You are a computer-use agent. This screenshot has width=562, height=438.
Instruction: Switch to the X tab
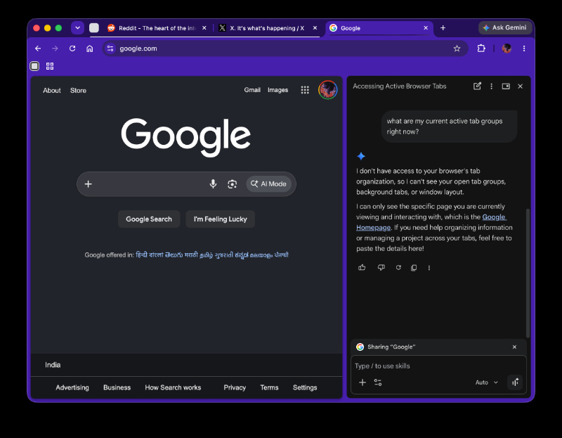[x=268, y=28]
